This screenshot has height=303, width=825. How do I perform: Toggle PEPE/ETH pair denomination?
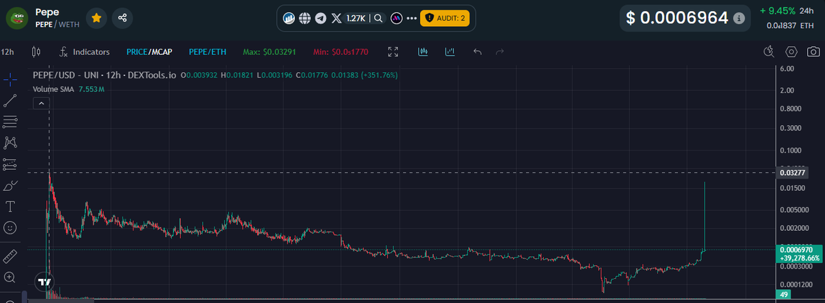tap(208, 52)
